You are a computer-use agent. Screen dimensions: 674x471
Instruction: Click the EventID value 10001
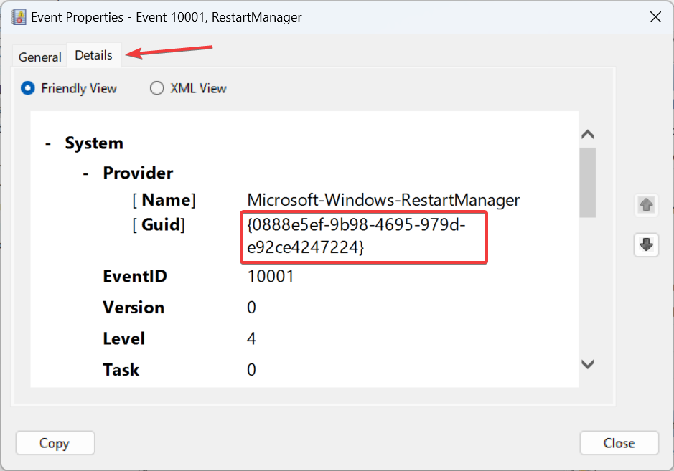[271, 276]
